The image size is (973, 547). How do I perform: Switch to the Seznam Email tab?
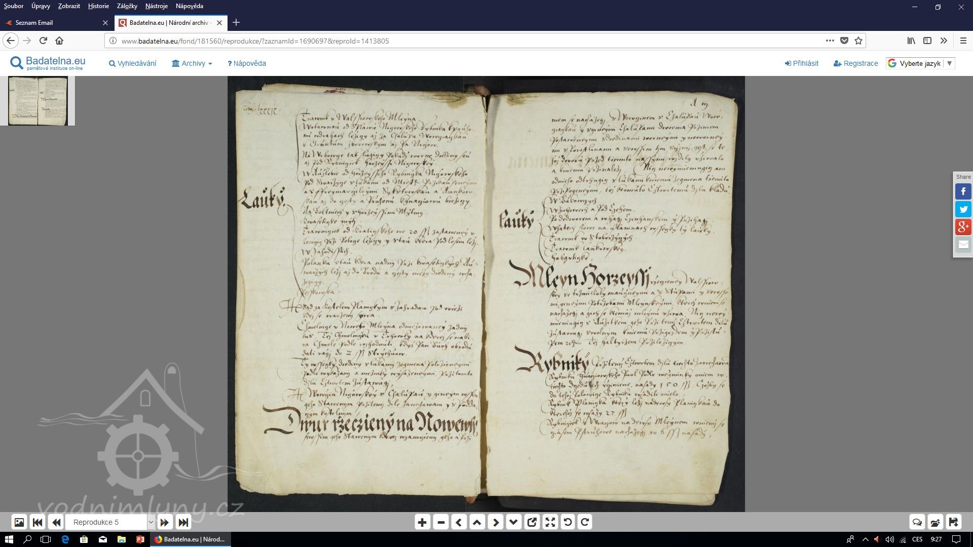34,23
